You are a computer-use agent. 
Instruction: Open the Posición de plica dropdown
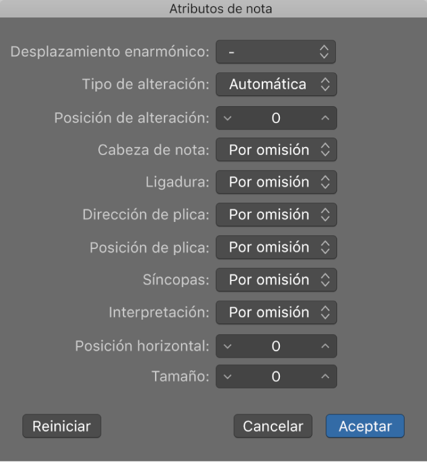(x=276, y=247)
